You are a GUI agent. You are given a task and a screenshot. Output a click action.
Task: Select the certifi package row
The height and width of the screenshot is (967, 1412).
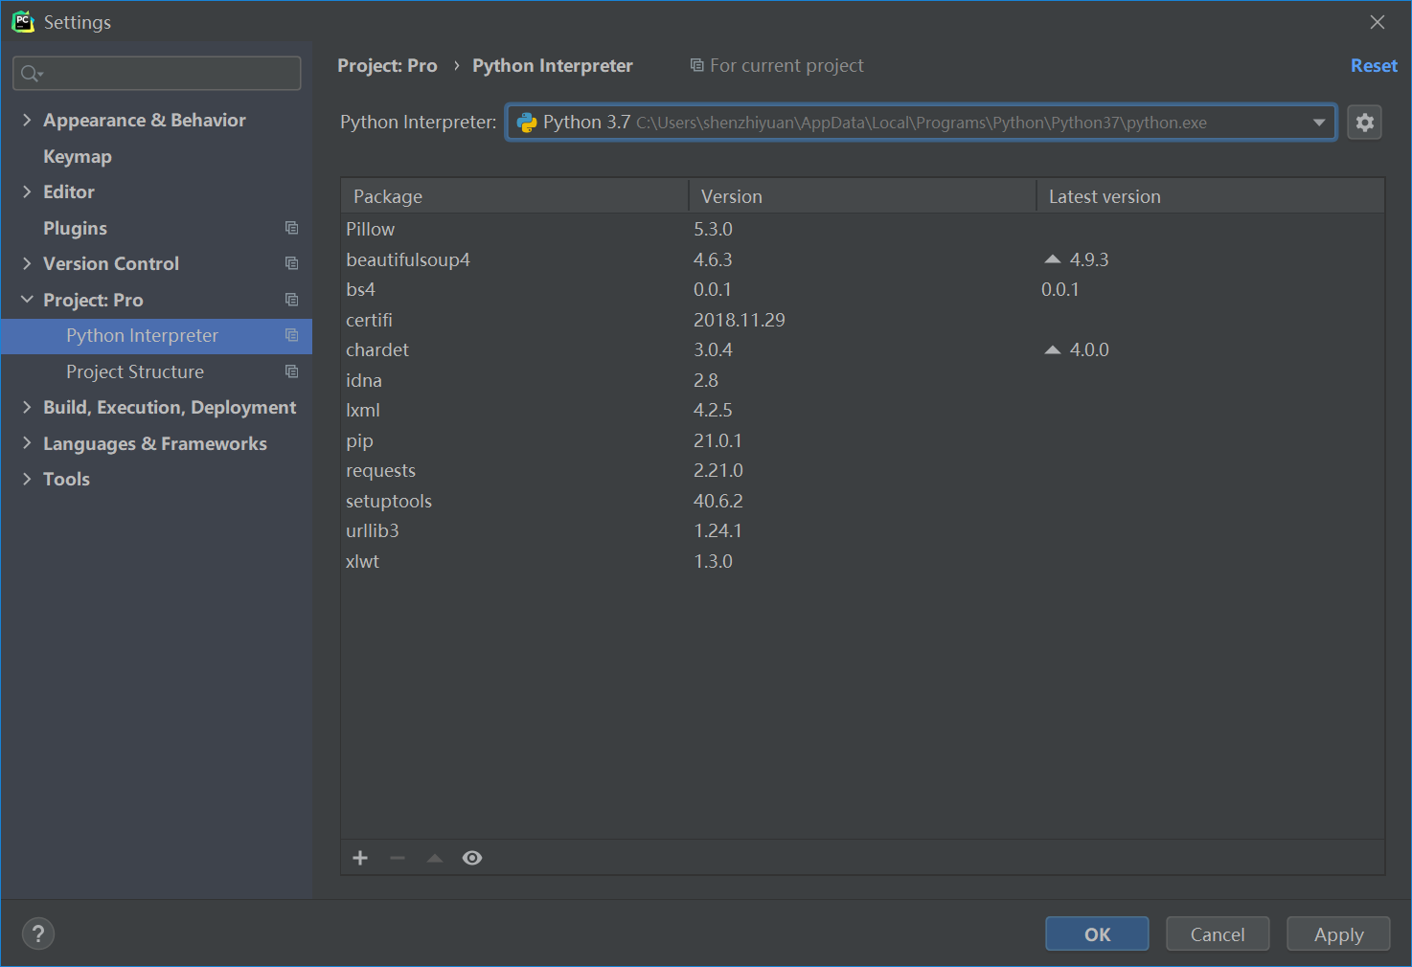pyautogui.click(x=862, y=320)
